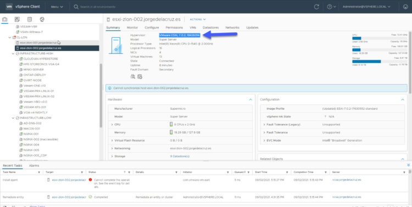Select CLOUDIAN-HYPERSTORE virtual machine
This screenshot has width=412, height=207.
41,59
